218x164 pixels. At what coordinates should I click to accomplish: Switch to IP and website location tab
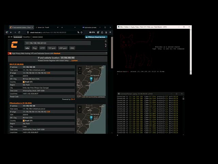tap(21, 27)
